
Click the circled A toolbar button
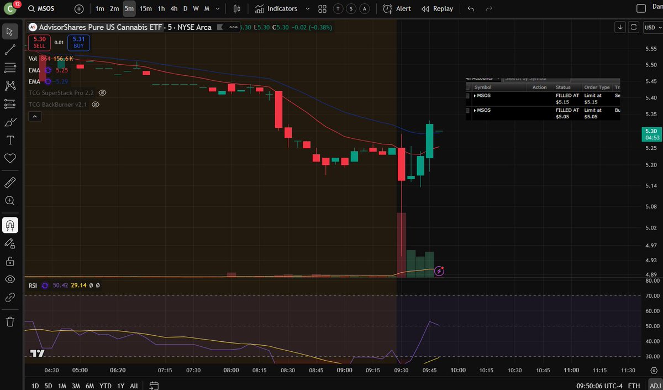pos(364,9)
